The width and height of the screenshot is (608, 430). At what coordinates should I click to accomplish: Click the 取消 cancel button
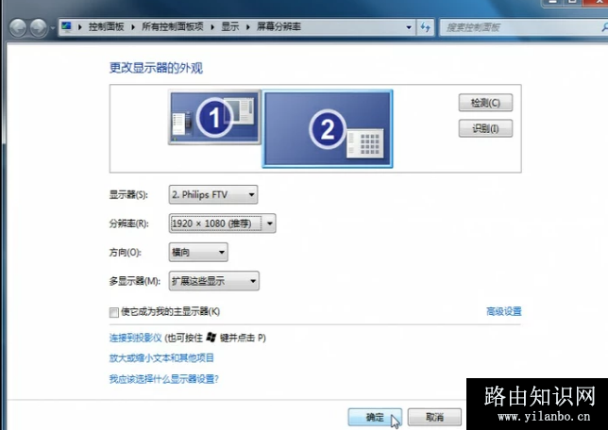(x=434, y=417)
